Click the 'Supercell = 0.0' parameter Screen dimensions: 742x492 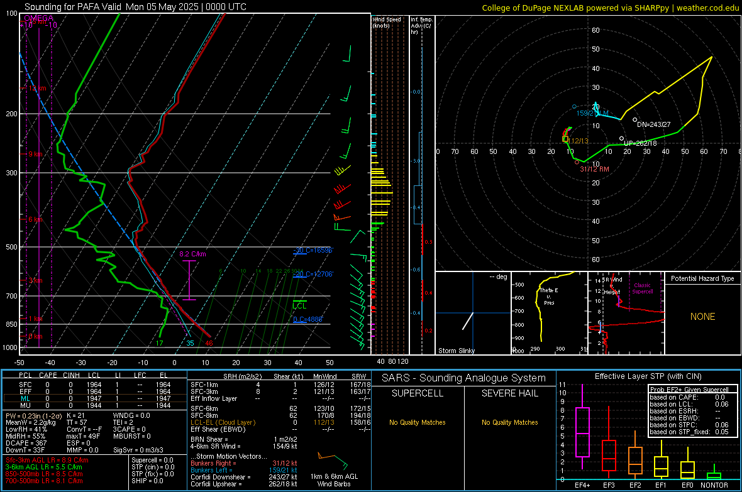pyautogui.click(x=152, y=461)
